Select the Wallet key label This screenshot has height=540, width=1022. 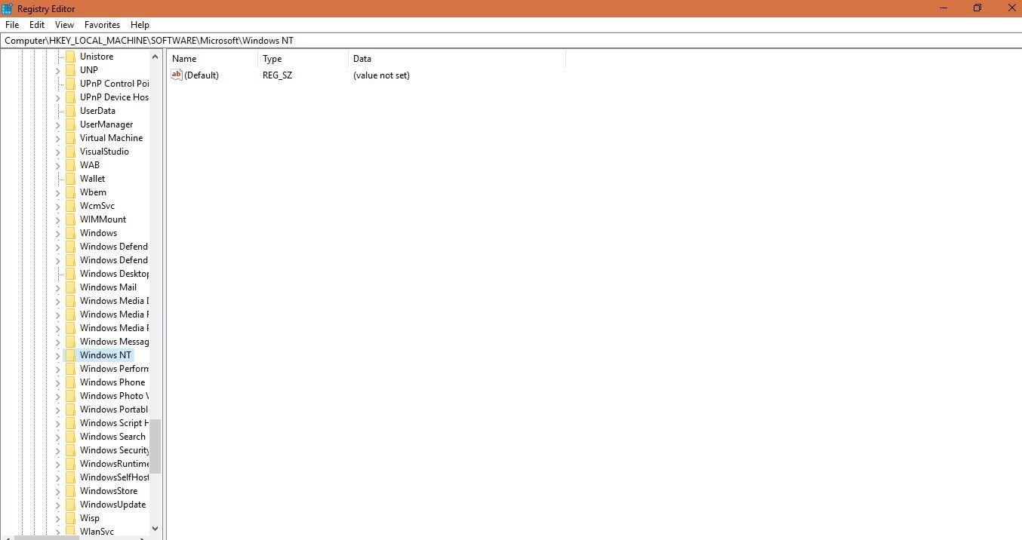(x=92, y=179)
